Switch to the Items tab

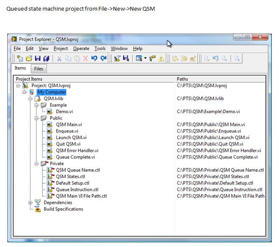pyautogui.click(x=20, y=68)
